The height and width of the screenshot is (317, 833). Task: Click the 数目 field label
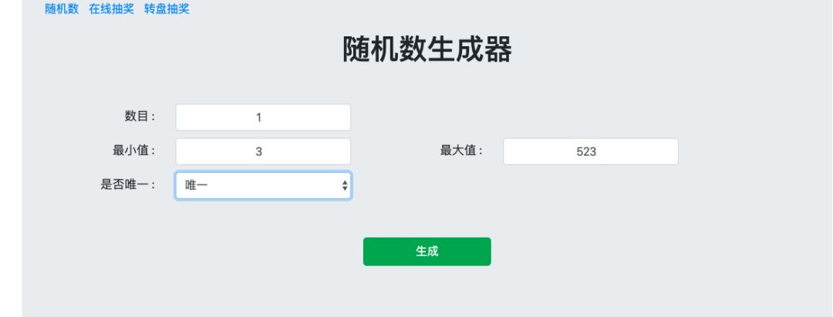click(140, 116)
